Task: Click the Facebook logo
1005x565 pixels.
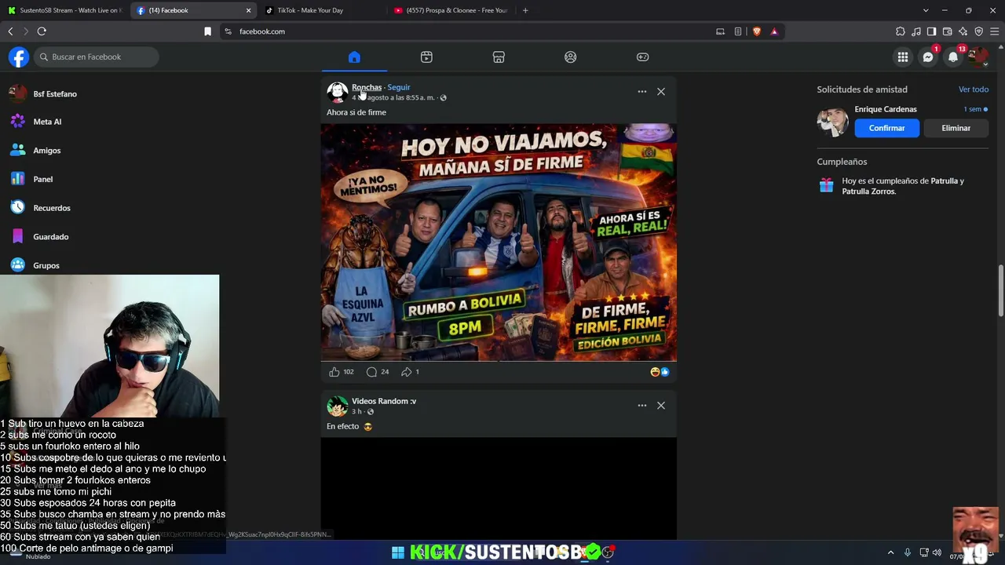Action: (19, 56)
